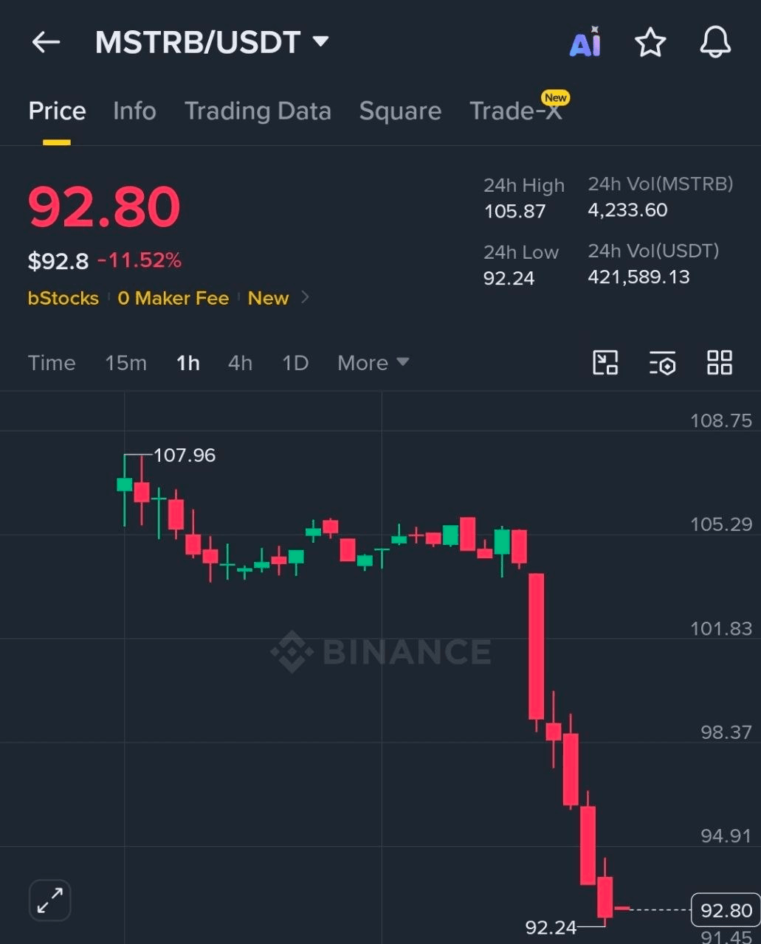761x944 pixels.
Task: Add MSTRB/USDT to favorites with star
Action: (x=650, y=42)
